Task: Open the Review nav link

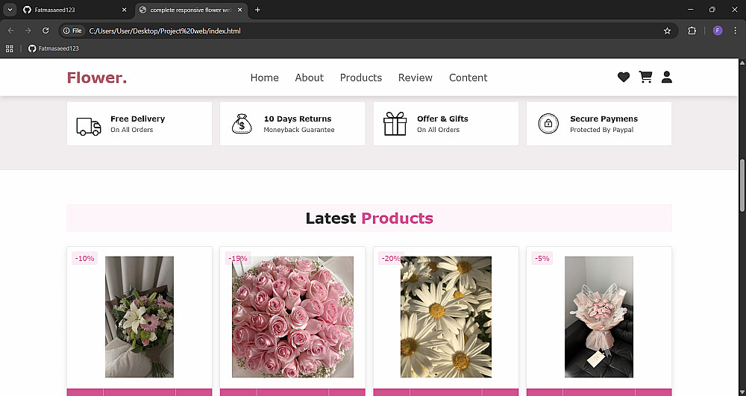Action: [416, 78]
